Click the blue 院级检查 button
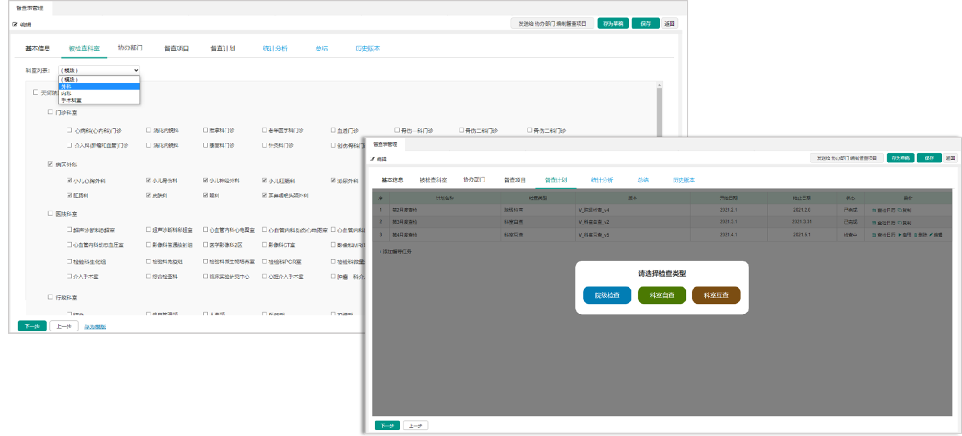Screen dimensions: 962x436 pos(607,295)
